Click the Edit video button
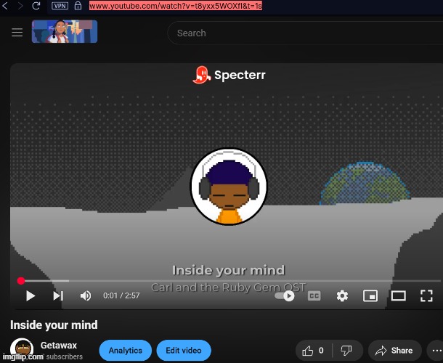Viewport: 443px width, 363px height. pyautogui.click(x=184, y=350)
